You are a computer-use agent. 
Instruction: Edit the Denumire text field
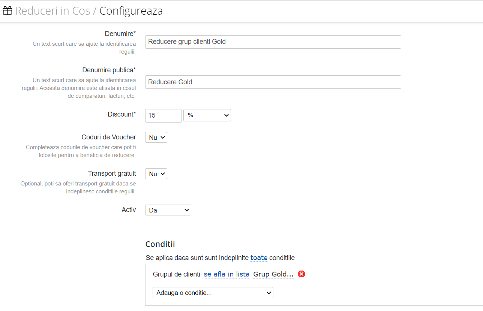273,42
